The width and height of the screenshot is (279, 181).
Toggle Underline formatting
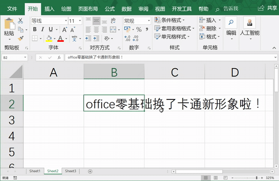[51, 29]
